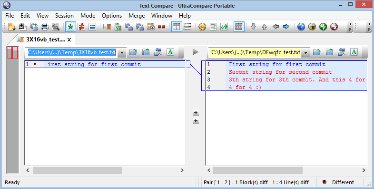Toggle side-by-side vertical pane layout
This screenshot has height=189, width=374.
click(177, 27)
